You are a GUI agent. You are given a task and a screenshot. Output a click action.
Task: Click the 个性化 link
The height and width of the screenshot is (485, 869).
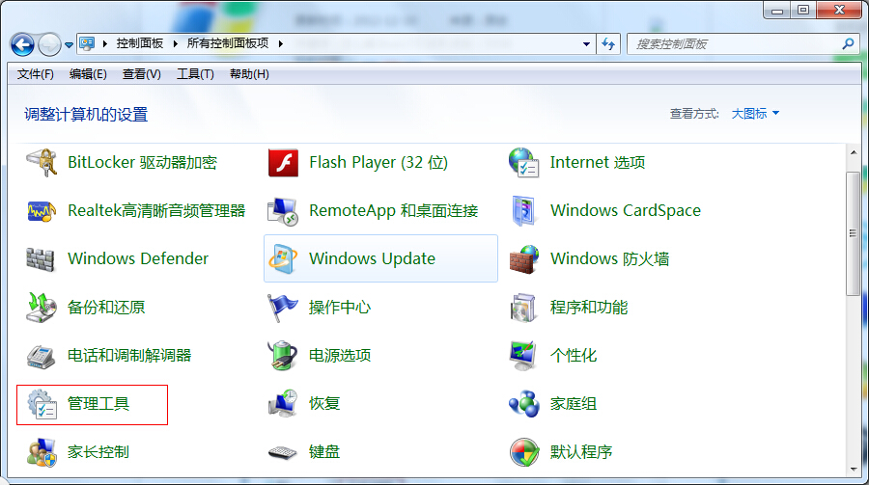point(574,356)
